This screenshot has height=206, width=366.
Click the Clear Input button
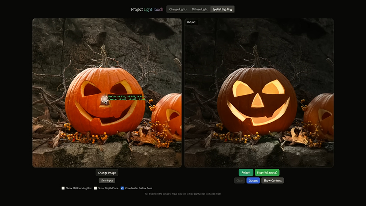point(107,180)
